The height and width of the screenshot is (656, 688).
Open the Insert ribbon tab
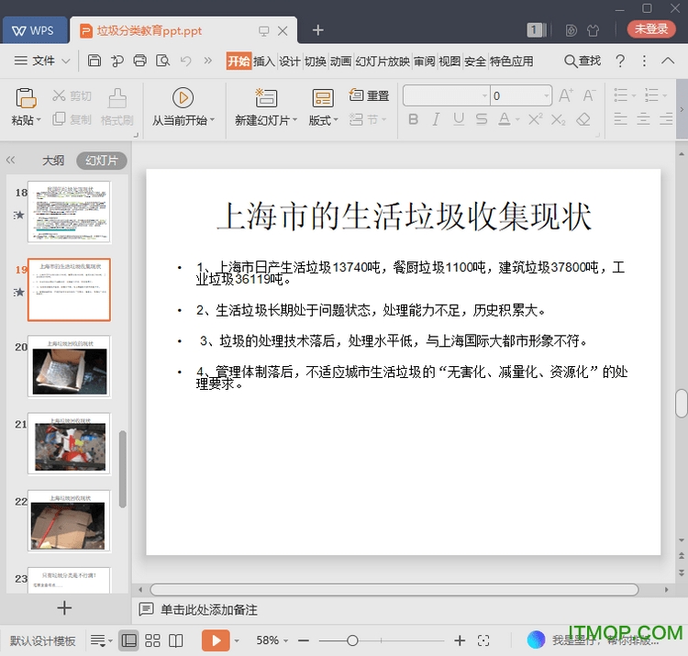point(264,61)
